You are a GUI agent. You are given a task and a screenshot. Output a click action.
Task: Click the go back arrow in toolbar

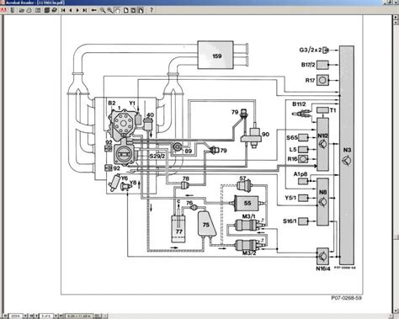tap(93, 10)
